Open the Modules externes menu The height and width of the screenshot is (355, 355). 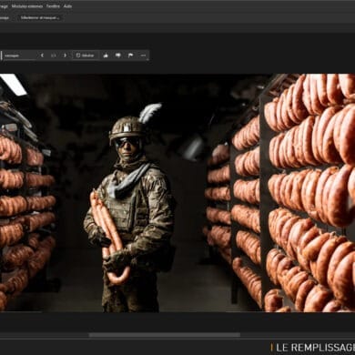click(x=27, y=6)
